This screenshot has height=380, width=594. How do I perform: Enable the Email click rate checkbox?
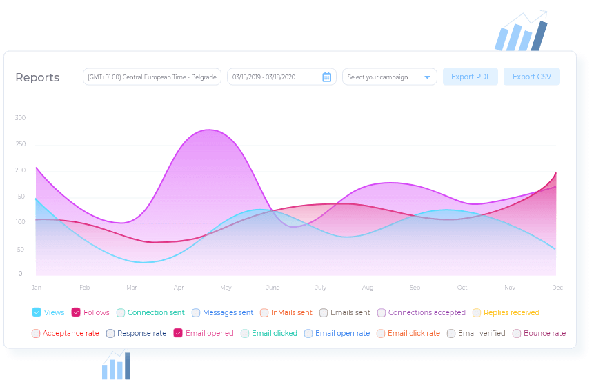pos(381,333)
